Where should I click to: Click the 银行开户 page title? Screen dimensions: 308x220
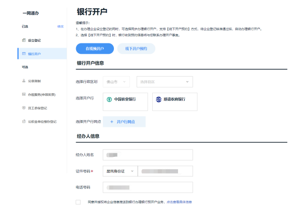(x=92, y=11)
